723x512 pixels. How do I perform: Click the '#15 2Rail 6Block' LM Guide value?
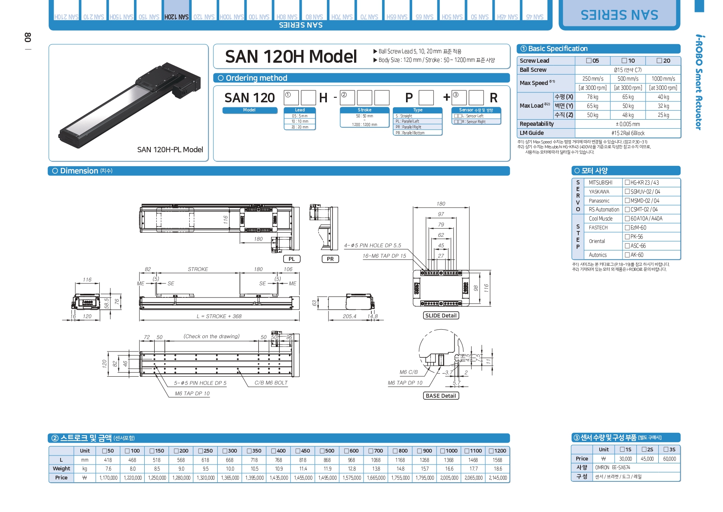[628, 133]
